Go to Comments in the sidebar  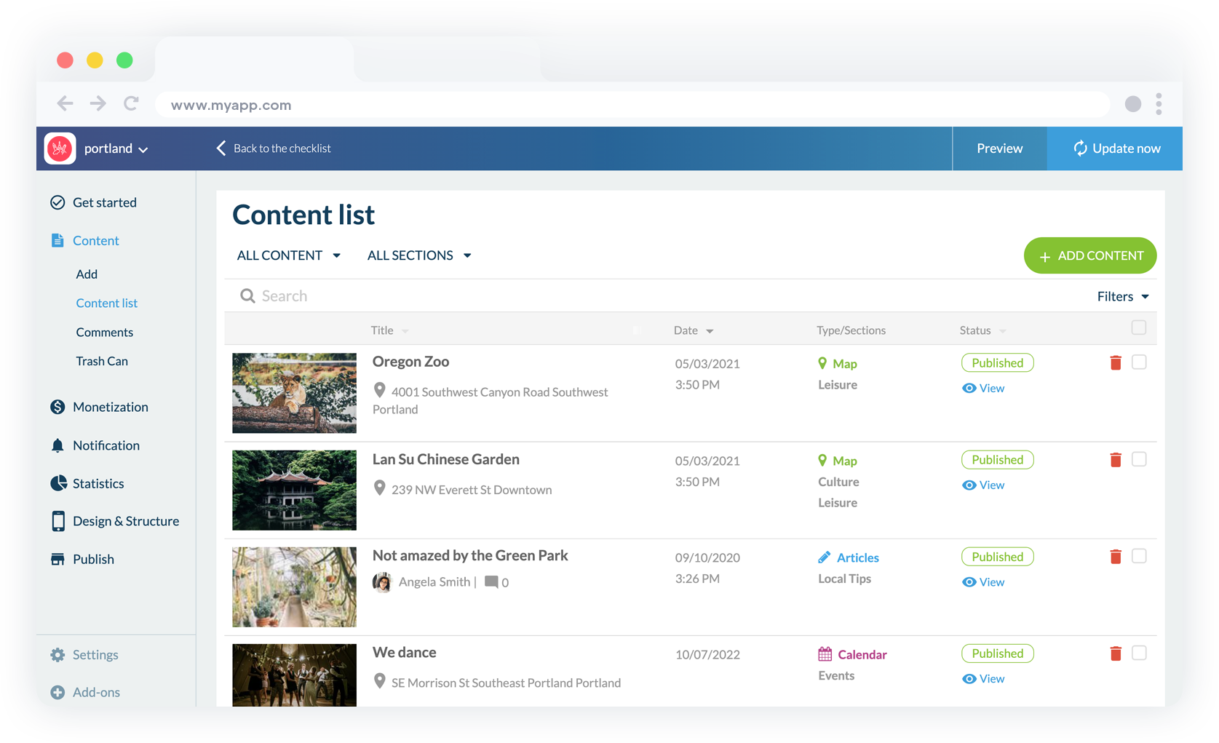(x=105, y=332)
